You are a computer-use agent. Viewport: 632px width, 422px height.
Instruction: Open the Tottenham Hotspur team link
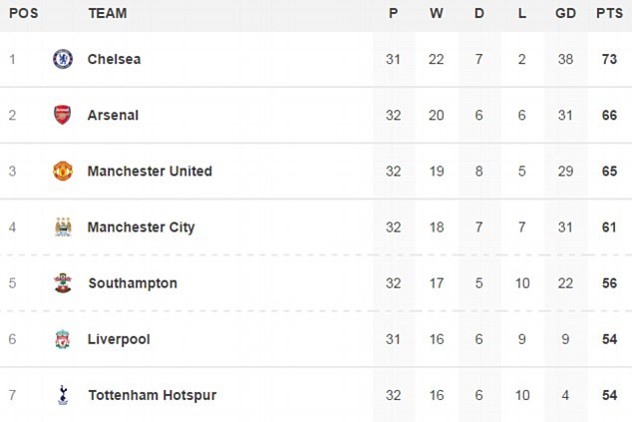pos(153,395)
